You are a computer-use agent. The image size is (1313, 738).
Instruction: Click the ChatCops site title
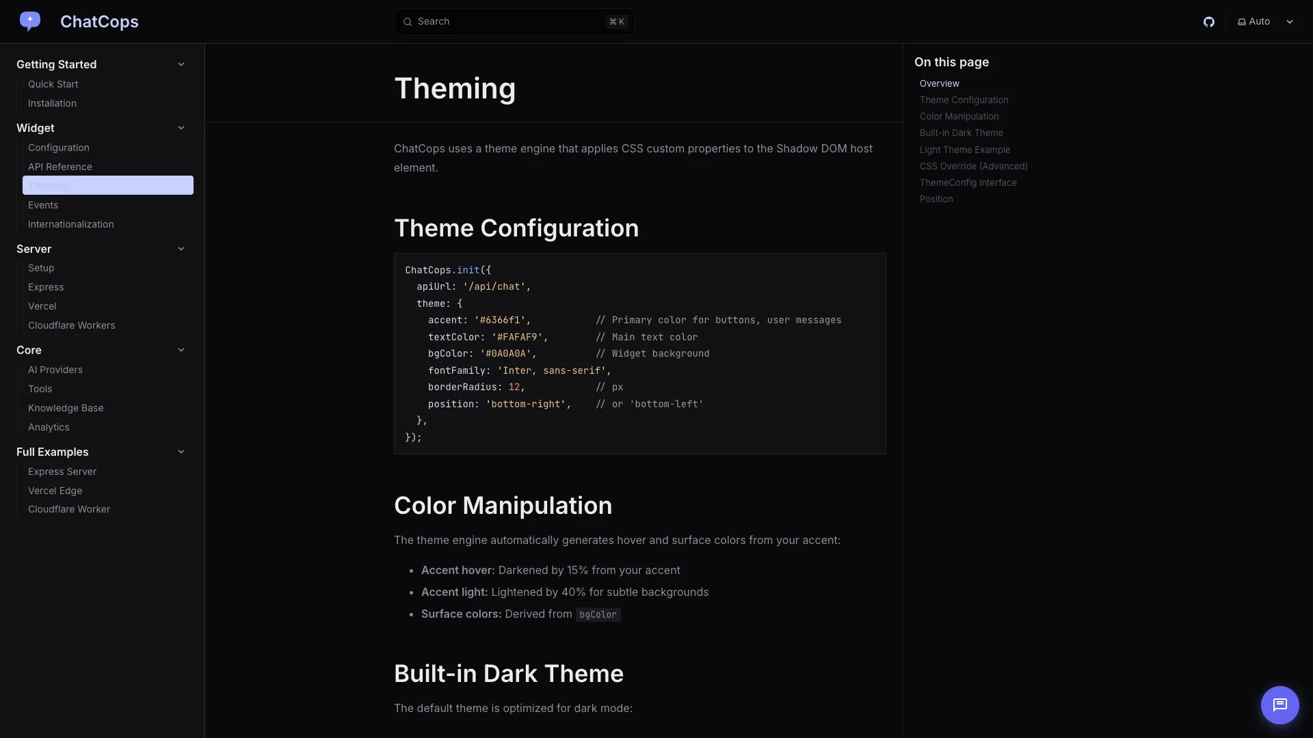99,22
